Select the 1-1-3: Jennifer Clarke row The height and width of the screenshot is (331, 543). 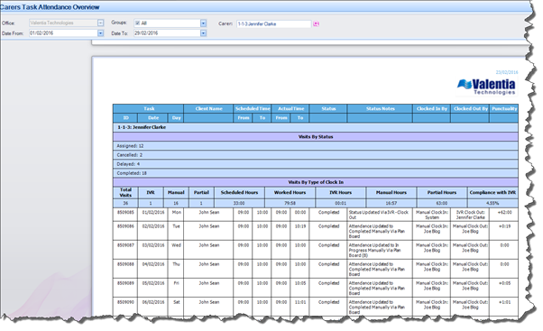point(316,127)
